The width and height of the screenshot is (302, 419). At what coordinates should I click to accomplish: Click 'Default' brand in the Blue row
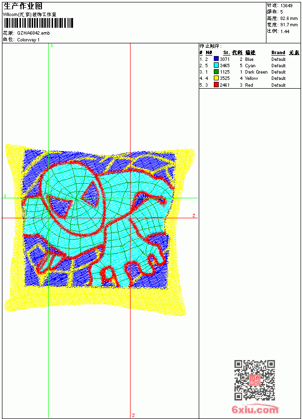(278, 59)
